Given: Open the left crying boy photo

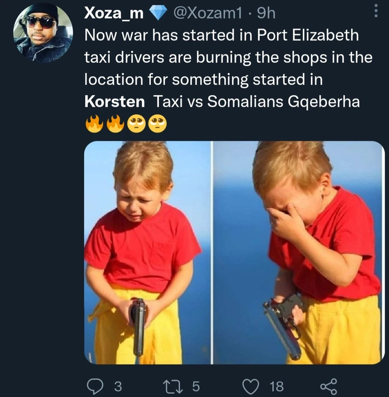Looking at the screenshot, I should click(x=147, y=253).
